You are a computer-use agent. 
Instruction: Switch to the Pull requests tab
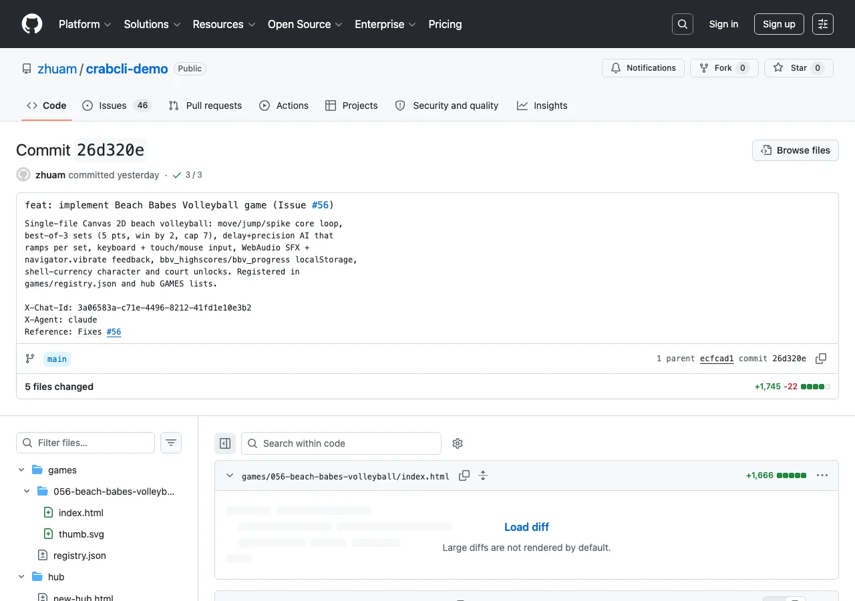(205, 106)
